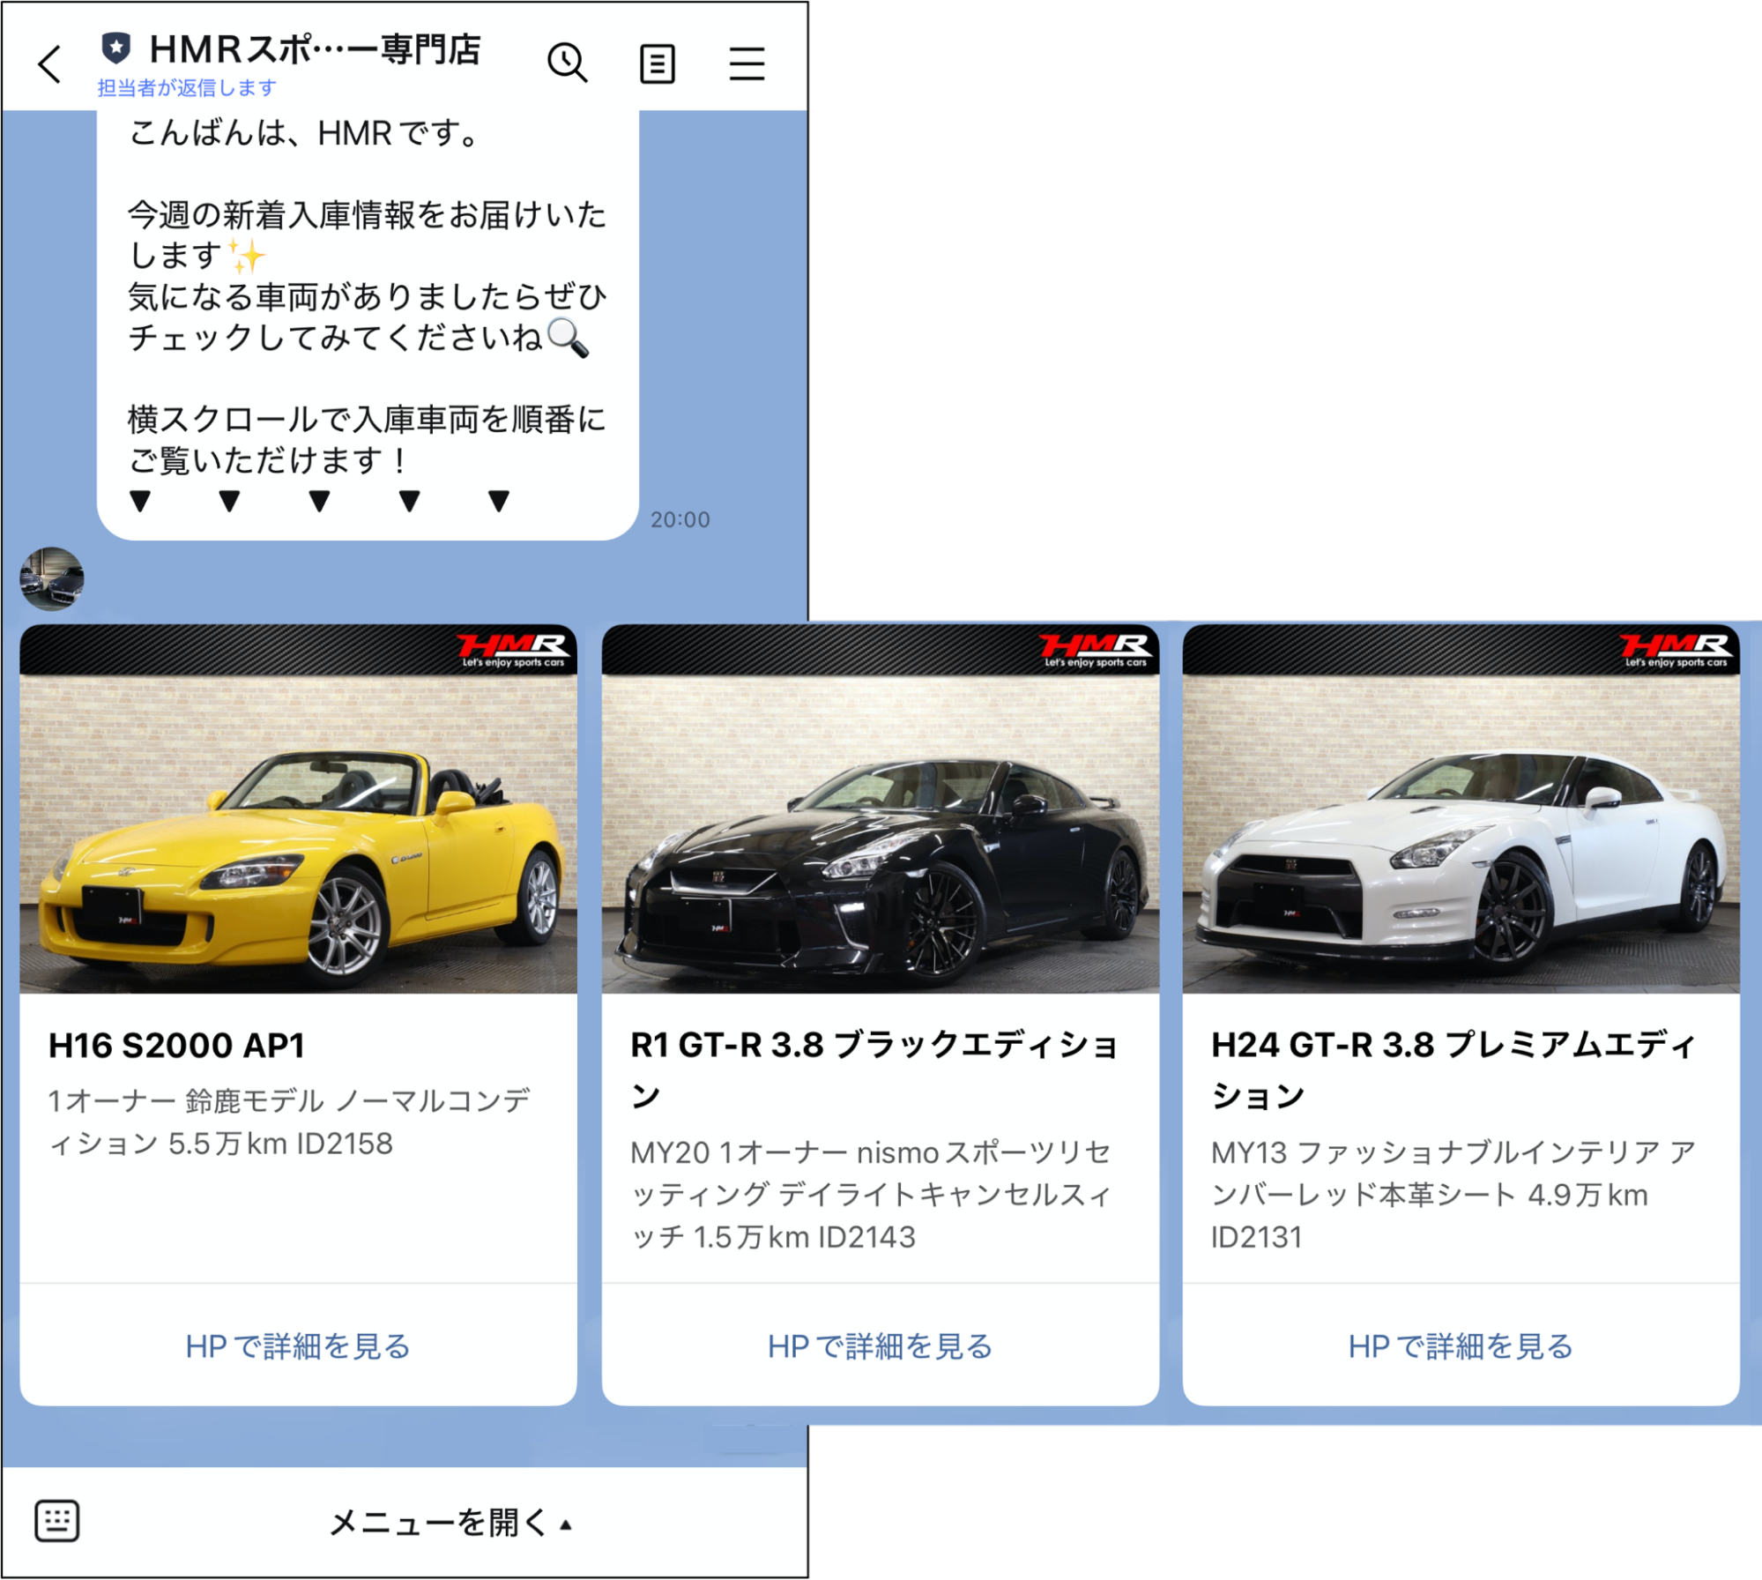Open the hamburger menu icon

point(747,63)
